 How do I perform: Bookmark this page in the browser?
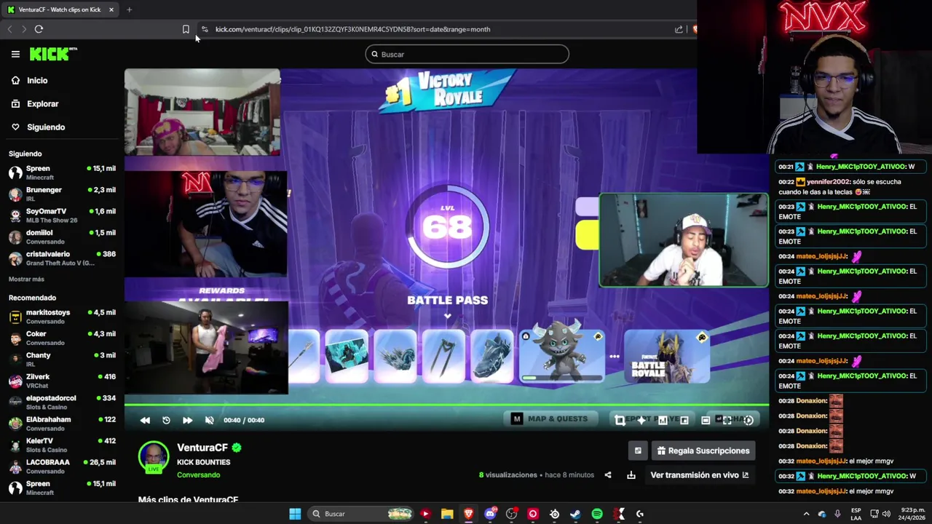click(x=186, y=29)
